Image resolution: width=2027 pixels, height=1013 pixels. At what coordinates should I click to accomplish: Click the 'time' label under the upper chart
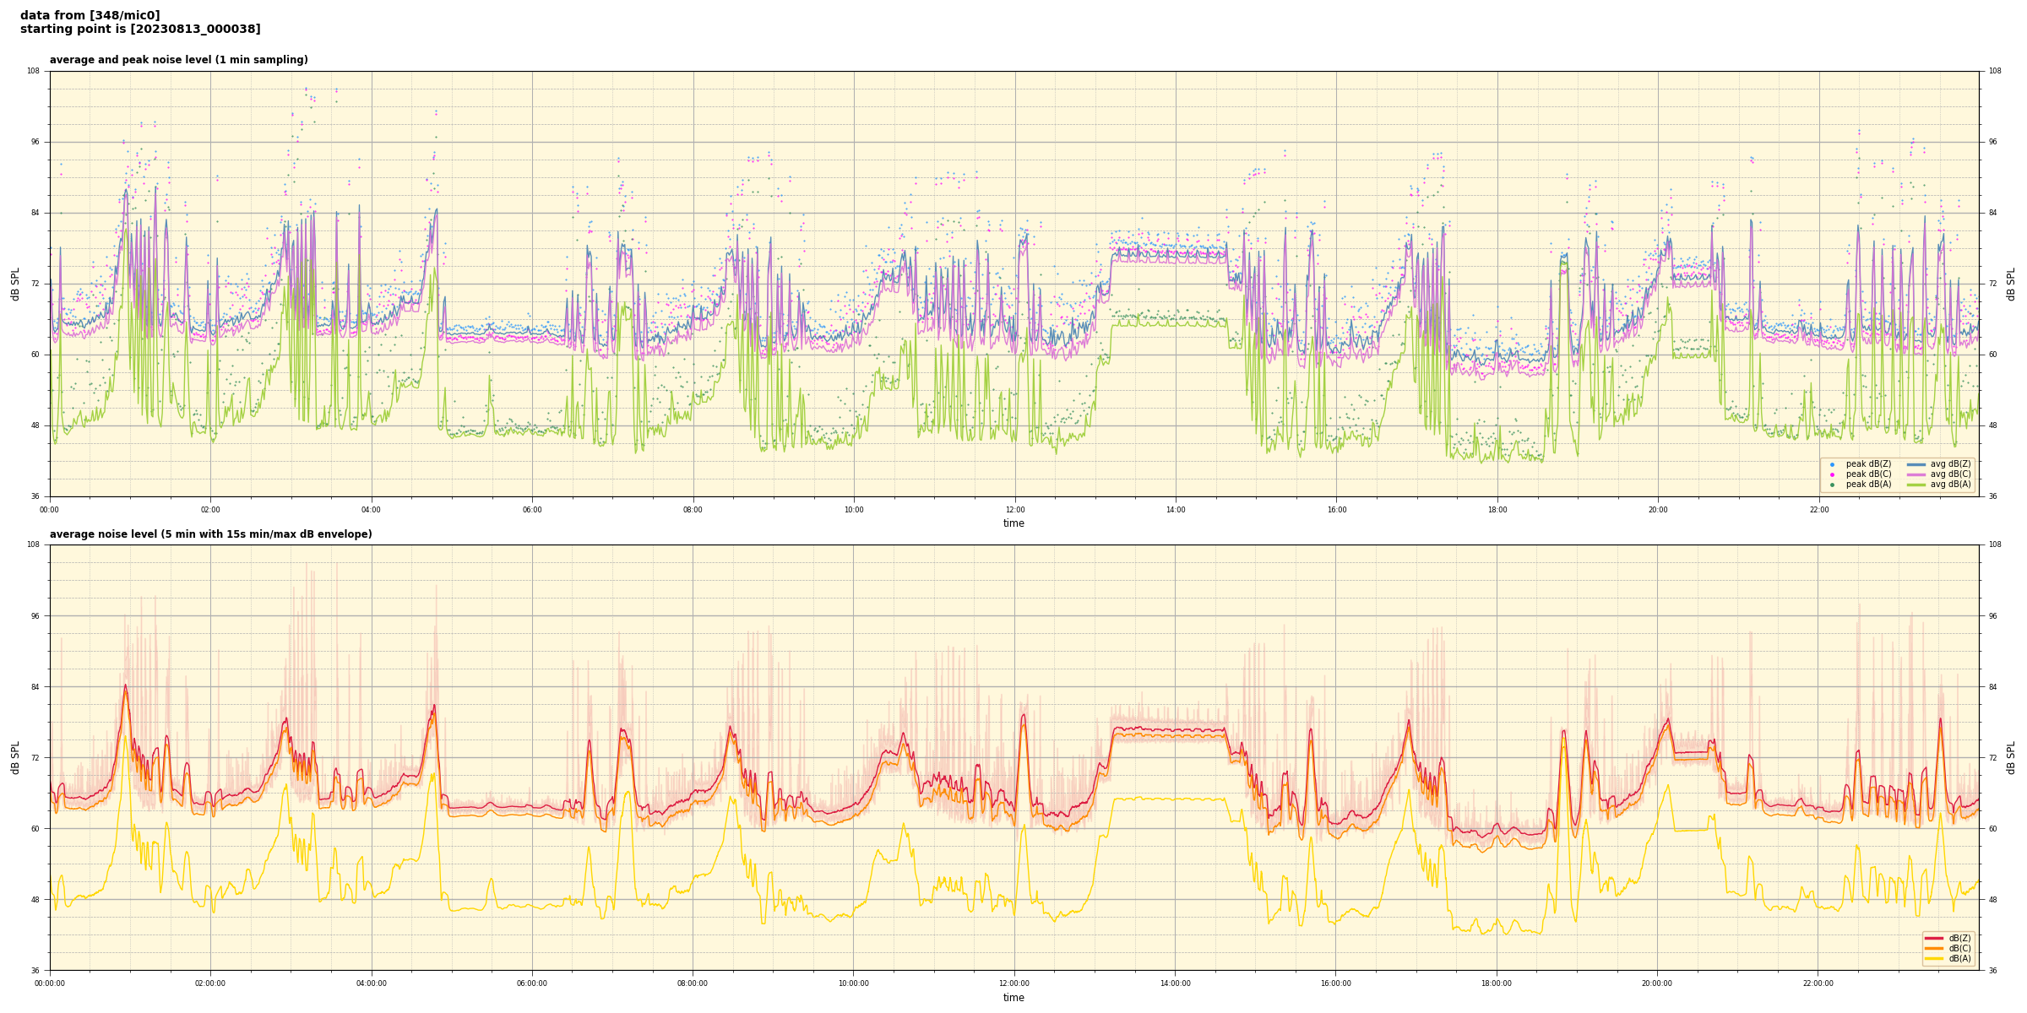point(1013,523)
